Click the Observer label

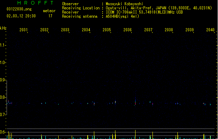tap(70, 4)
